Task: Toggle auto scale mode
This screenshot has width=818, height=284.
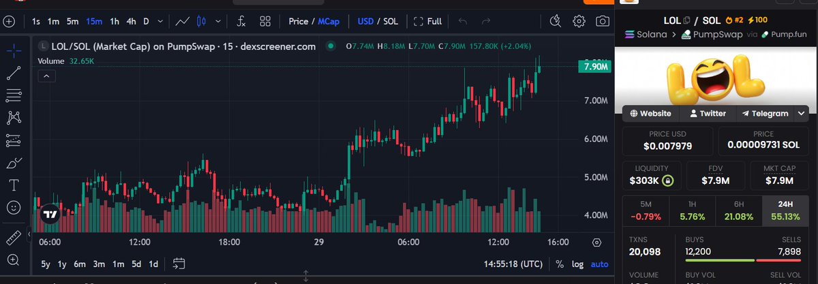Action: [599, 264]
